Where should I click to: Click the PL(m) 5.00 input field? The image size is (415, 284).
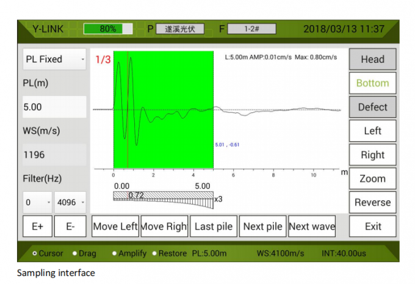coord(54,107)
